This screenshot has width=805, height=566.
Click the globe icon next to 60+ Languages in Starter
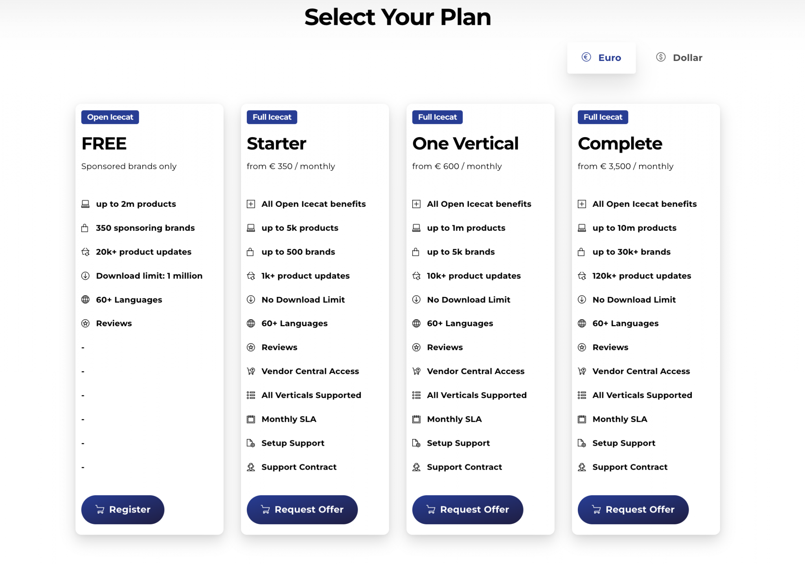[x=251, y=323]
